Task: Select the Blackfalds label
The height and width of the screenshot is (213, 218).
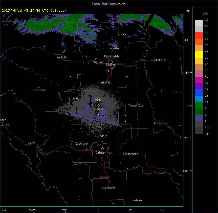Action: tap(112, 56)
